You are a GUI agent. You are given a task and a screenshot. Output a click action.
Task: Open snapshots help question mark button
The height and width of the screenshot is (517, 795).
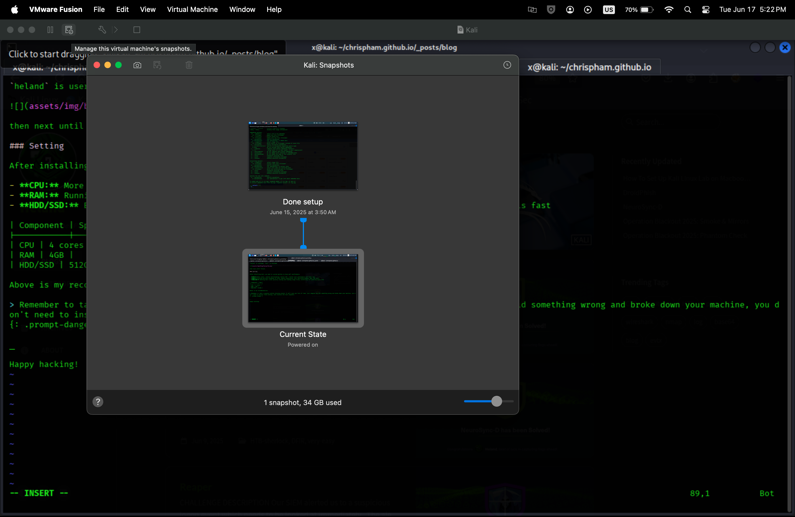98,402
